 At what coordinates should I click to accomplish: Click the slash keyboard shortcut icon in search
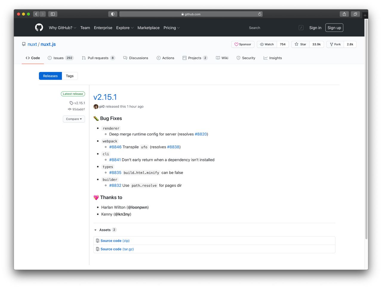click(301, 28)
